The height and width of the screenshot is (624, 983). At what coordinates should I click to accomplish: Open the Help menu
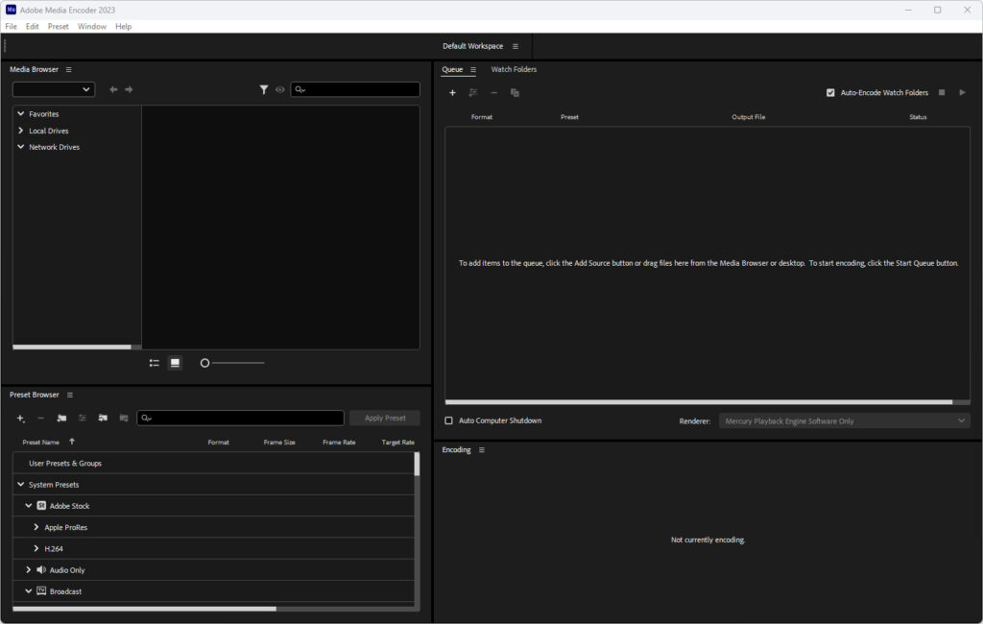(124, 26)
